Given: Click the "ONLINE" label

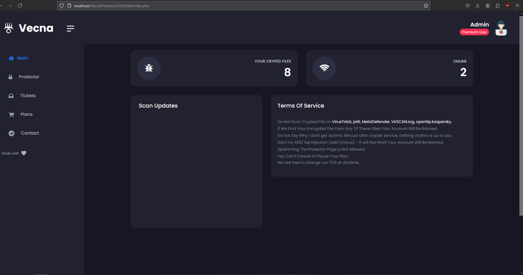Looking at the screenshot, I should click(x=460, y=61).
